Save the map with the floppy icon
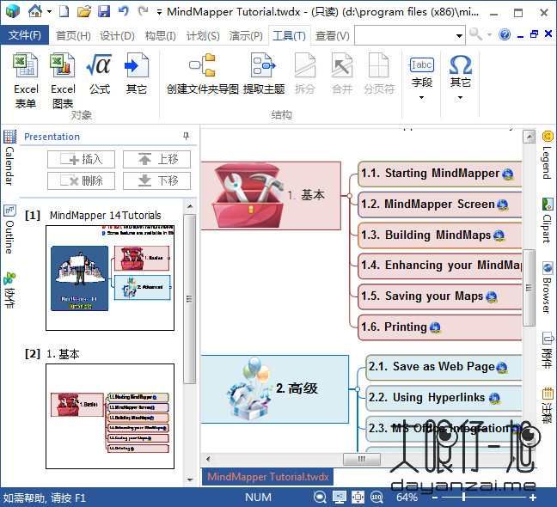The height and width of the screenshot is (507, 557). 104,11
